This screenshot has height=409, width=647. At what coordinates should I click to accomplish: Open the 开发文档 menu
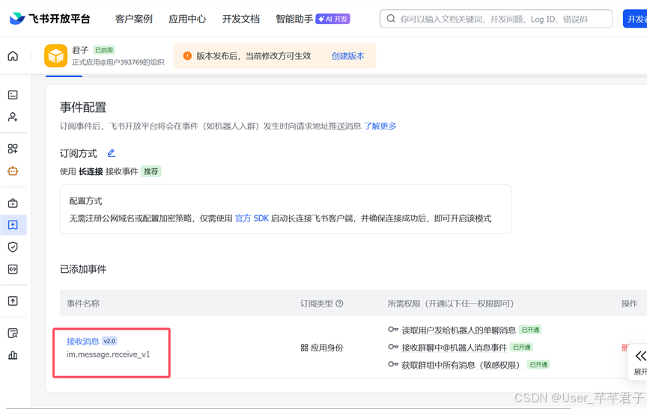point(241,19)
